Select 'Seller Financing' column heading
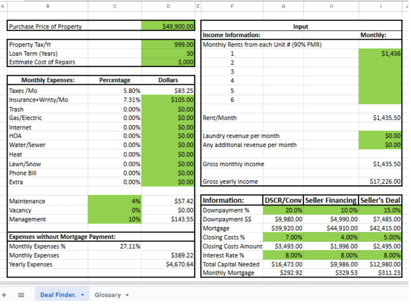The width and height of the screenshot is (411, 308). click(331, 200)
